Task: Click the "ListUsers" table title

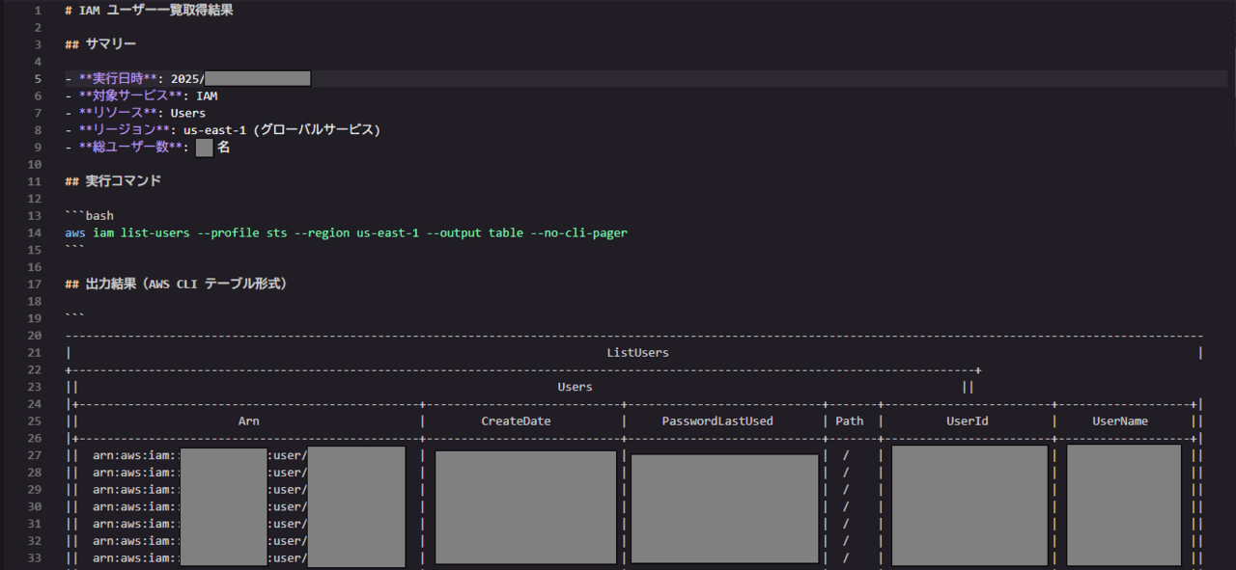Action: tap(637, 353)
